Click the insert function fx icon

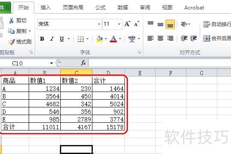(x=83, y=63)
